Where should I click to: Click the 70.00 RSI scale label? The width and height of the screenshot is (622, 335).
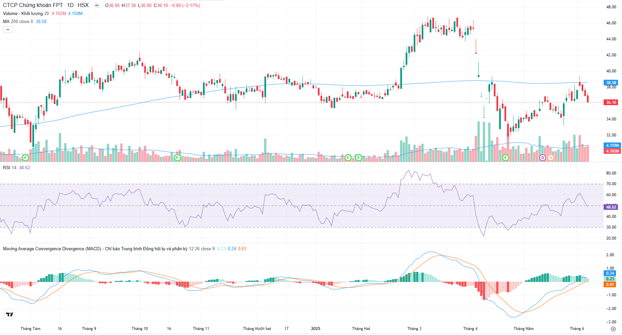(611, 184)
